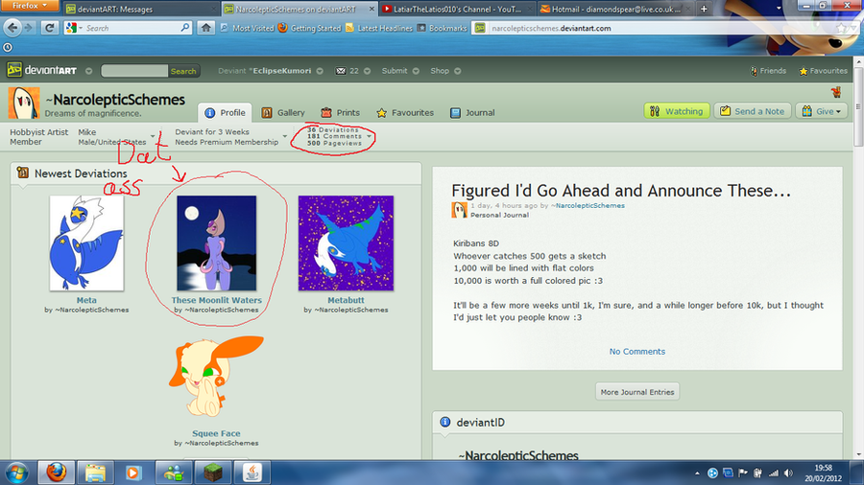Open new tab with plus icon
This screenshot has width=864, height=485.
point(704,9)
